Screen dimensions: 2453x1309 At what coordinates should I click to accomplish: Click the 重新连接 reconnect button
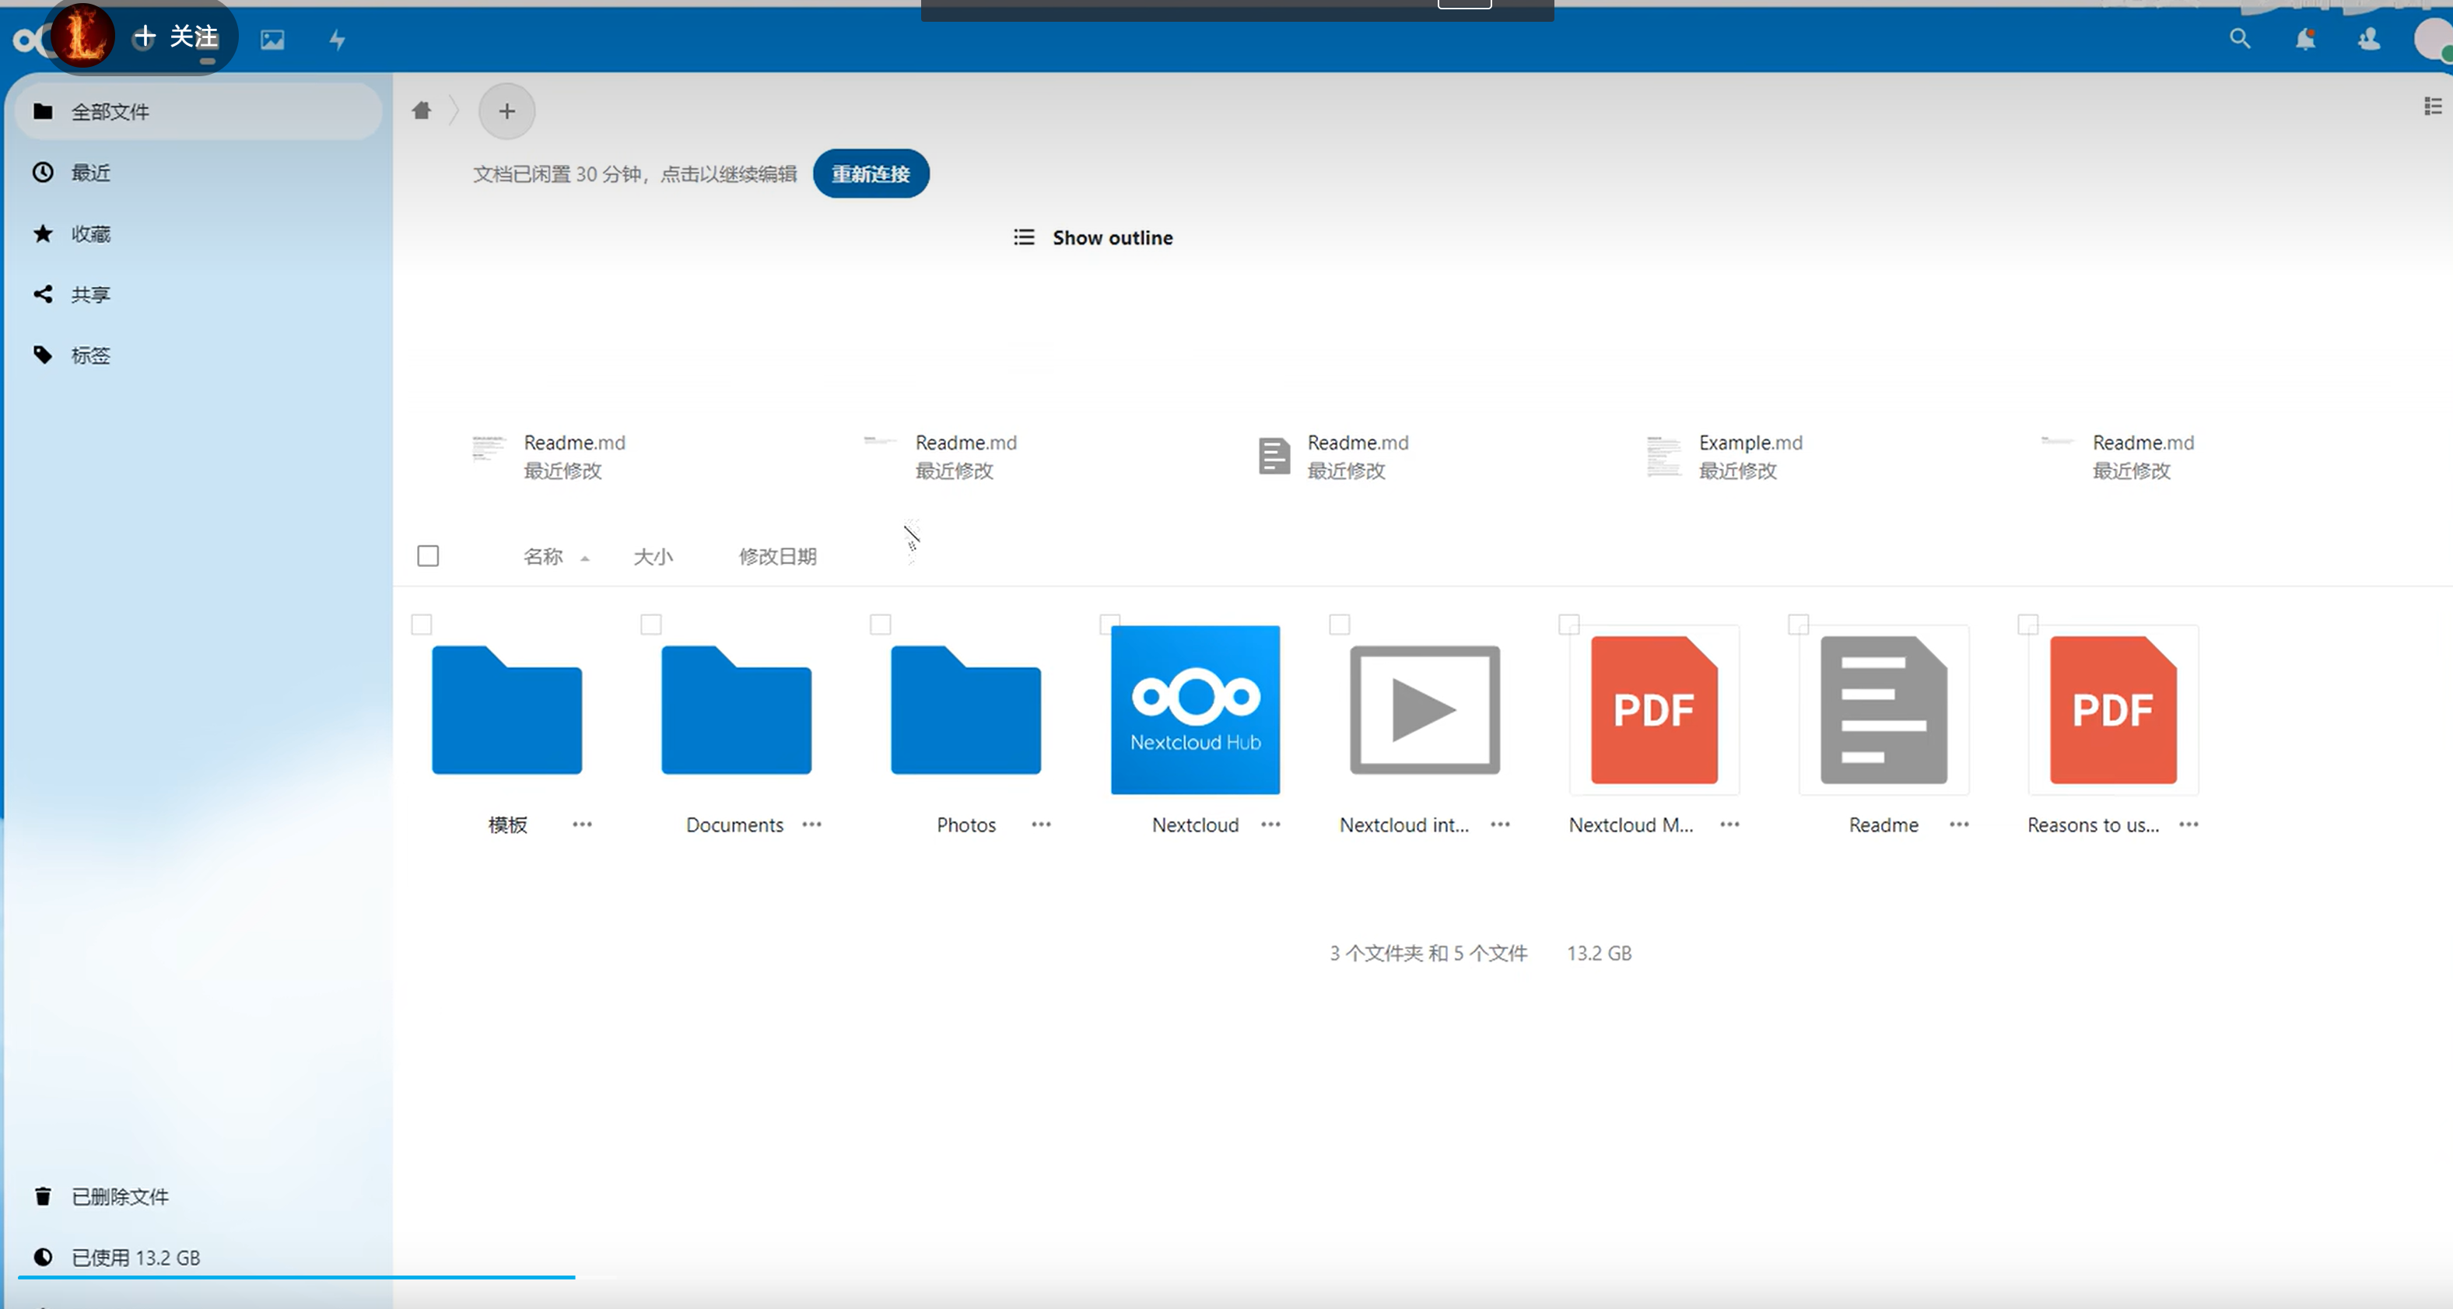pyautogui.click(x=871, y=173)
